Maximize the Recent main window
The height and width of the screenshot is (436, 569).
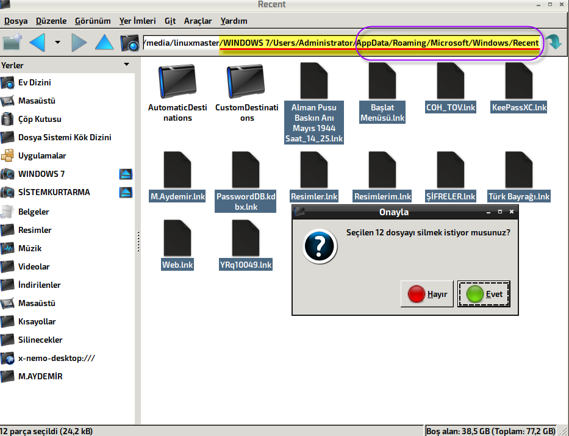(550, 4)
